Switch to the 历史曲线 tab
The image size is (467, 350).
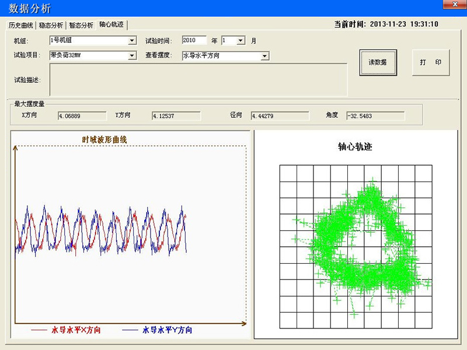(21, 25)
